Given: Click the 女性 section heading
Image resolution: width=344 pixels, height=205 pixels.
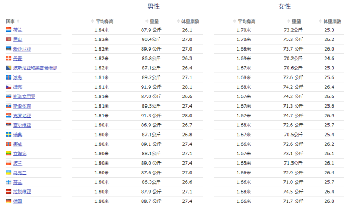Looking at the screenshot, I should pyautogui.click(x=284, y=6).
